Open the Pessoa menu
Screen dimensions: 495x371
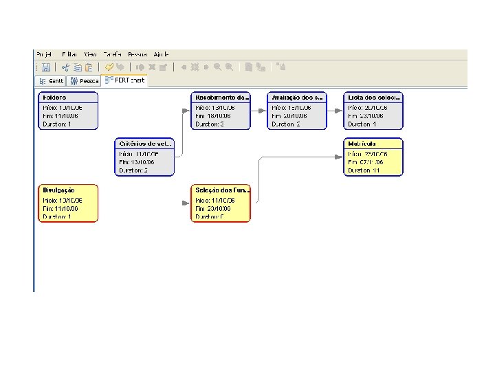coord(137,54)
